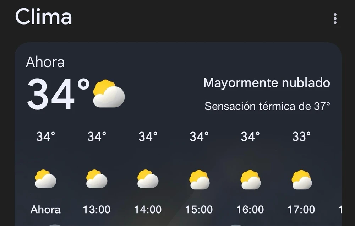The image size is (355, 226).
Task: Select the 16:00 hour label
Action: pos(250,210)
